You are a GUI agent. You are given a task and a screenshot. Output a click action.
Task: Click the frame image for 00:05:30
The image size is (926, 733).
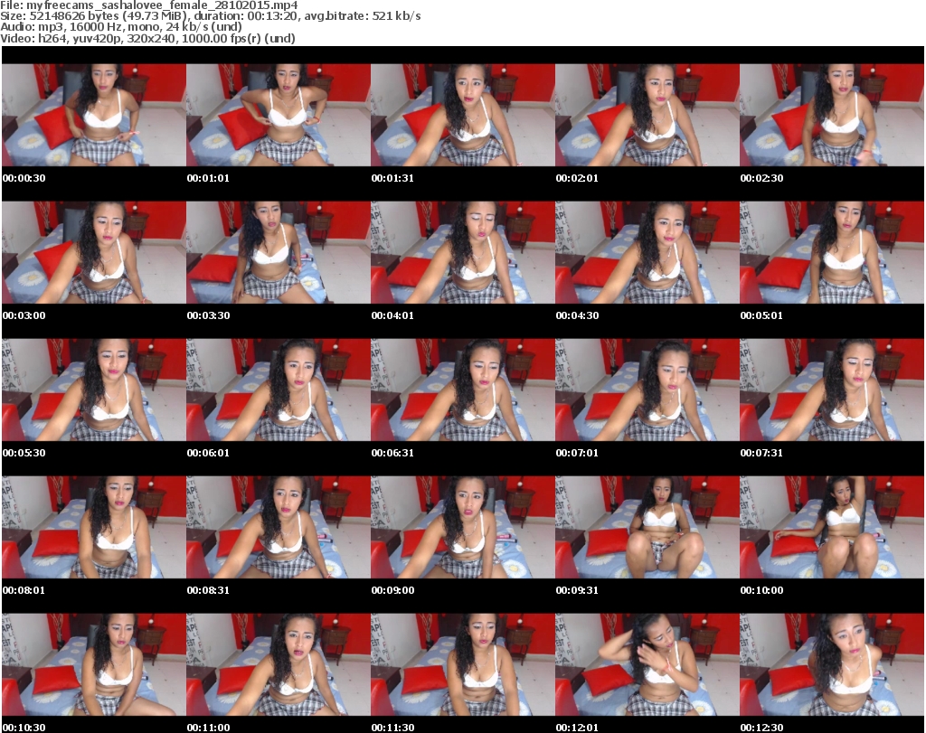(94, 390)
